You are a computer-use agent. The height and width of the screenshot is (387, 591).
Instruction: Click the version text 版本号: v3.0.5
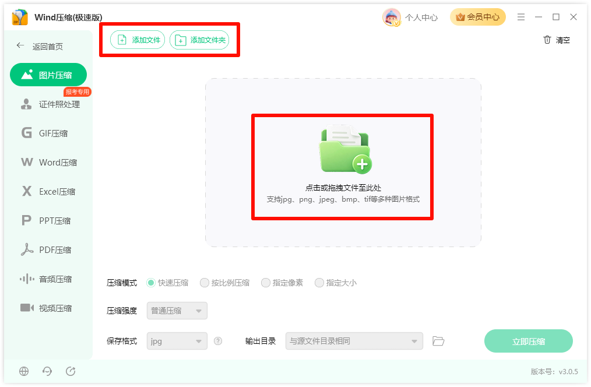tap(554, 371)
